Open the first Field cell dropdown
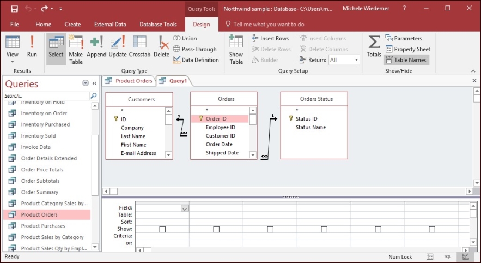 click(185, 208)
